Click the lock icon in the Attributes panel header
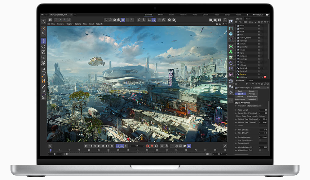 pos(262,84)
